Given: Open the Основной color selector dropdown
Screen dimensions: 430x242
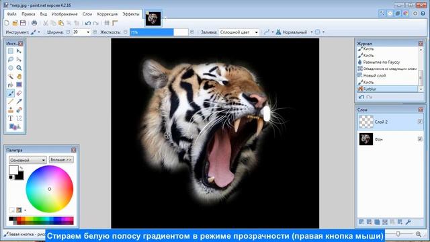Looking at the screenshot, I should [x=27, y=160].
